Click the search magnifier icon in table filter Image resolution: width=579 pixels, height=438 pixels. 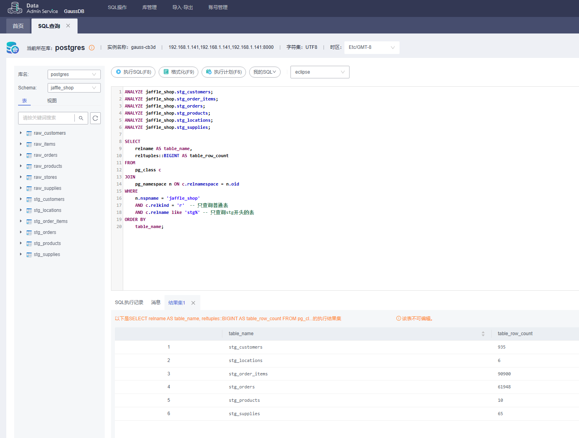point(81,118)
